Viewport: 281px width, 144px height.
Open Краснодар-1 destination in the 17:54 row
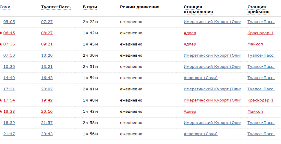[260, 100]
